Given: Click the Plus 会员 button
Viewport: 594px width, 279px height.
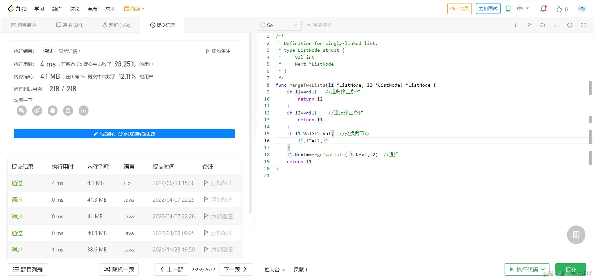Looking at the screenshot, I should coord(459,9).
